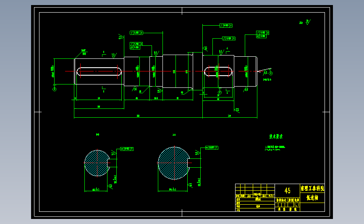Pick the long keyway slot on the shaft
Image resolution: width=364 pixels, height=224 pixels.
coord(99,71)
